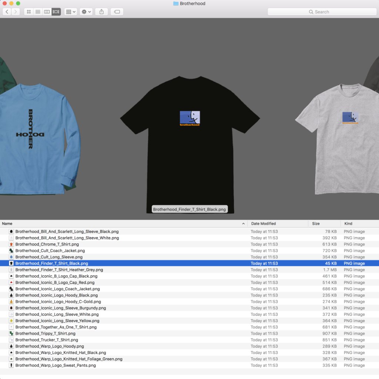The width and height of the screenshot is (379, 379).
Task: Switch to column view
Action: pyautogui.click(x=47, y=11)
